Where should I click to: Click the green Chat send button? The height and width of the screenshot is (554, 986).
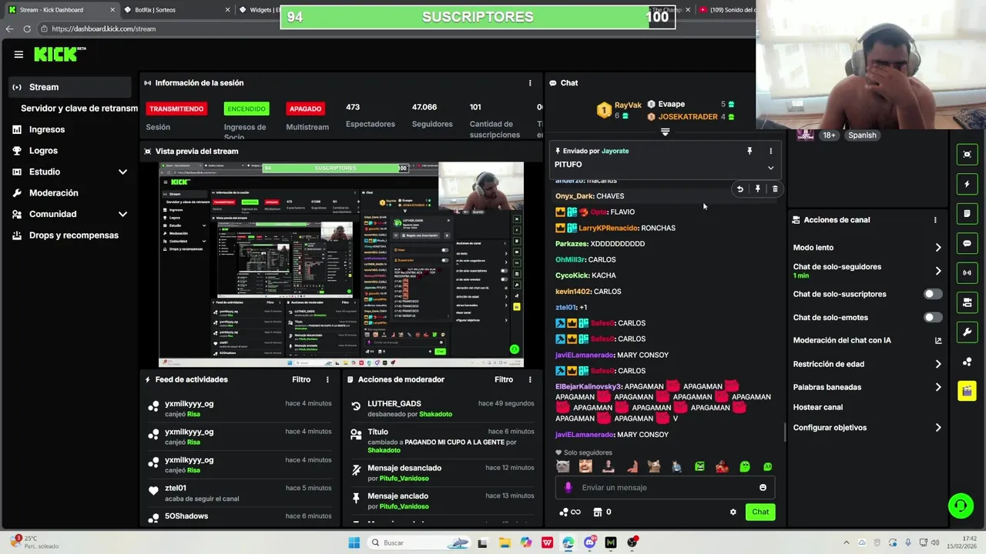click(x=760, y=512)
